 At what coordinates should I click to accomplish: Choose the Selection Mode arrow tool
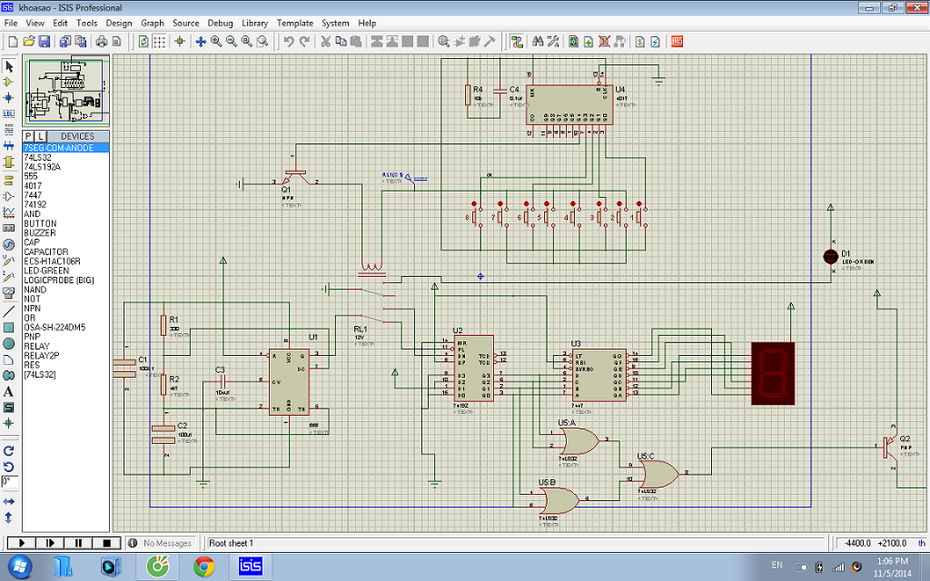[x=9, y=66]
